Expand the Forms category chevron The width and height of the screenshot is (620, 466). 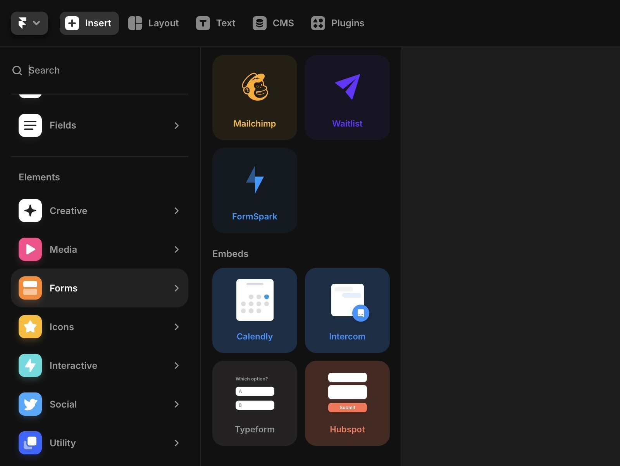coord(177,288)
